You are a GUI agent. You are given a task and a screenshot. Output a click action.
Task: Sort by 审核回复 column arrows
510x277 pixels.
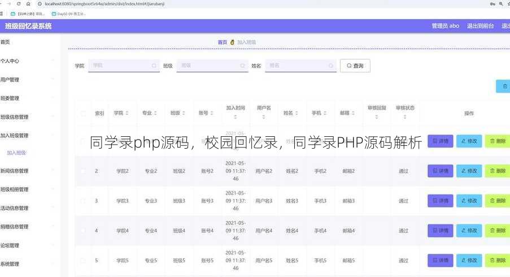click(377, 117)
